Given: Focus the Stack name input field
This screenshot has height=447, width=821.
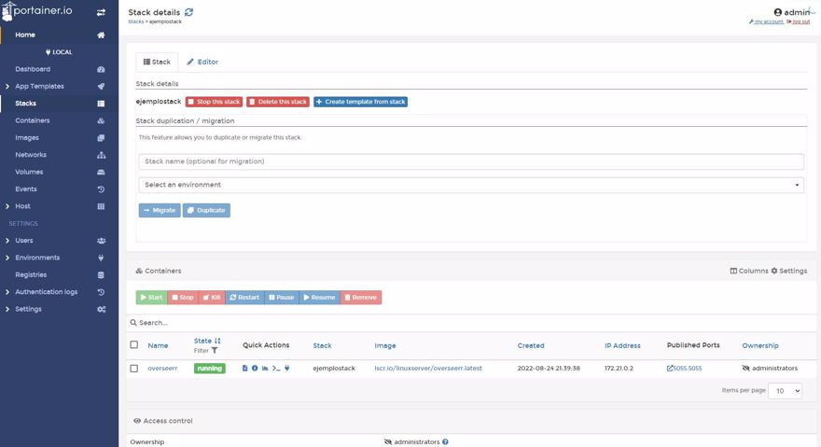Looking at the screenshot, I should pos(471,161).
